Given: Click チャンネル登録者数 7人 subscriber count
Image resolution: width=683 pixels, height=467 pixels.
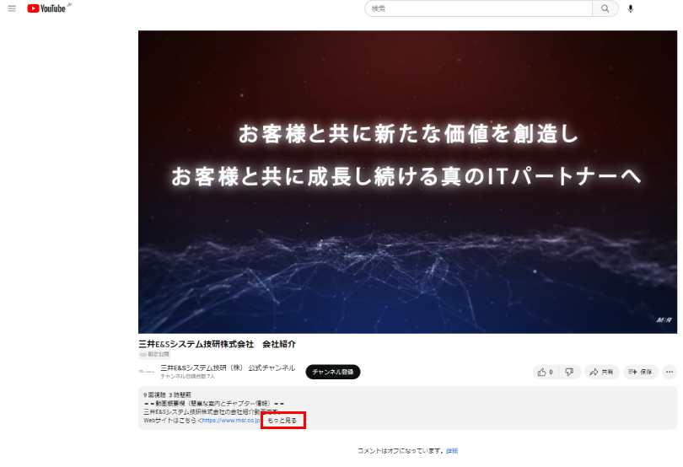Looking at the screenshot, I should 188,376.
